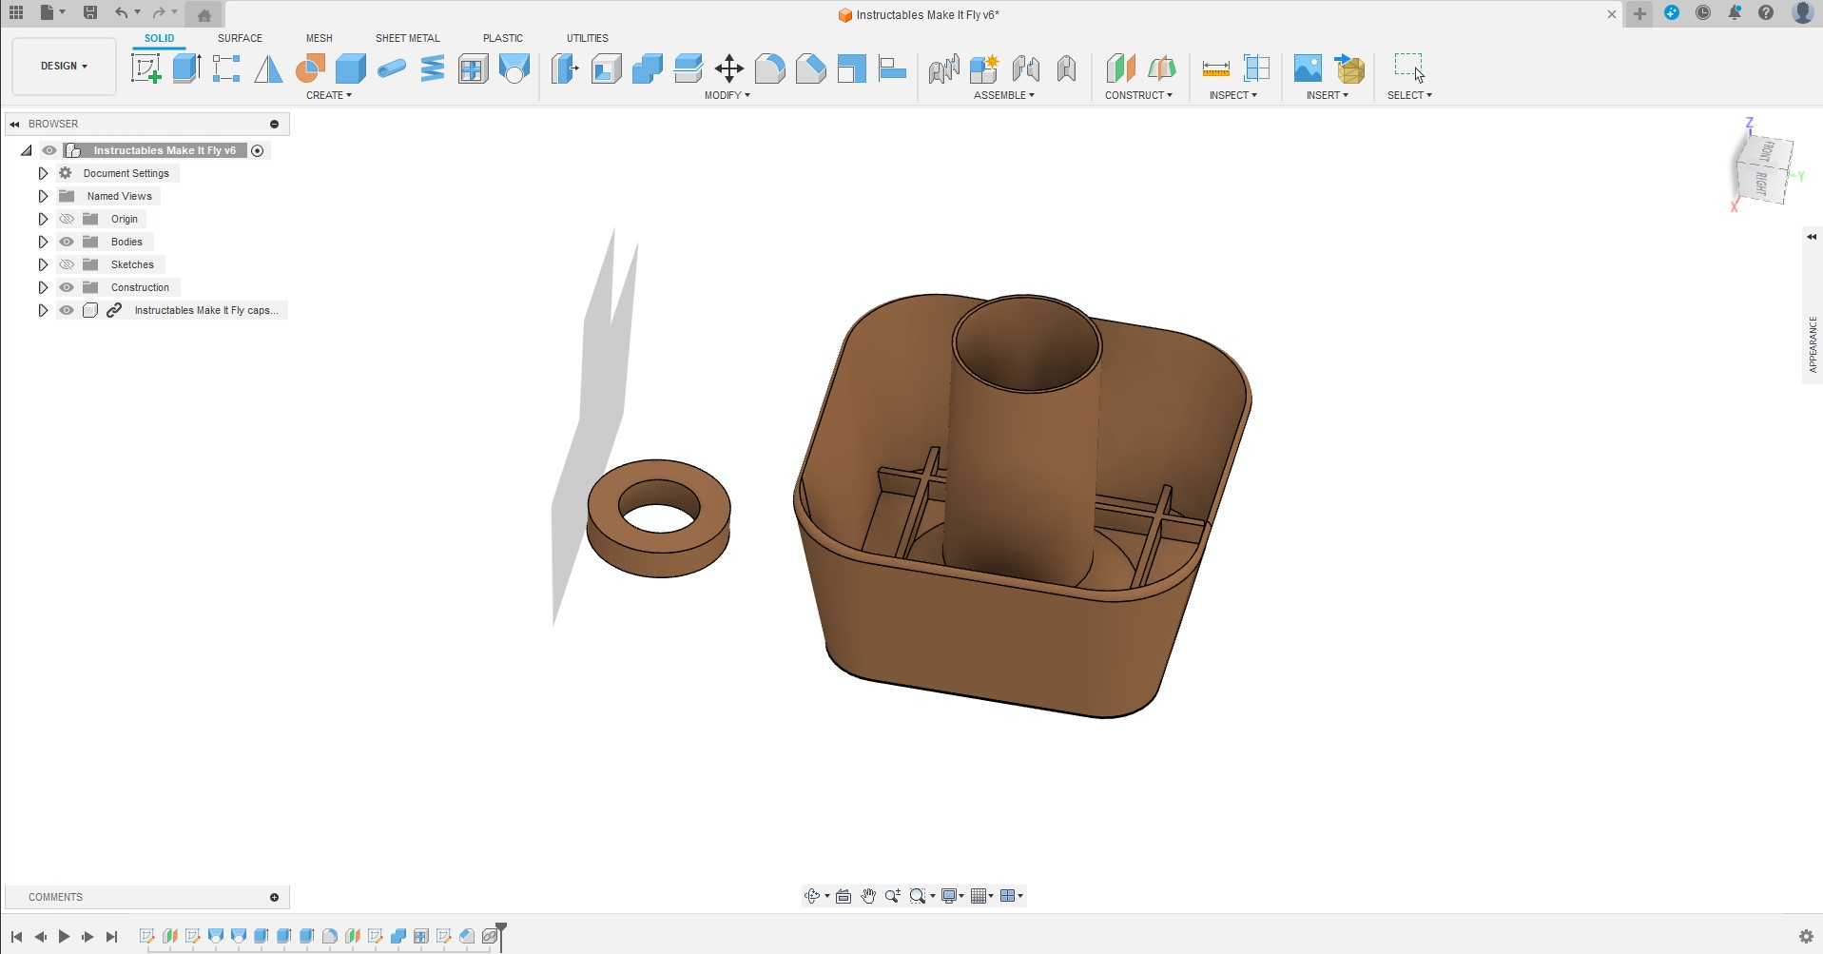Select the Offset Plane construct tool

(x=1120, y=68)
